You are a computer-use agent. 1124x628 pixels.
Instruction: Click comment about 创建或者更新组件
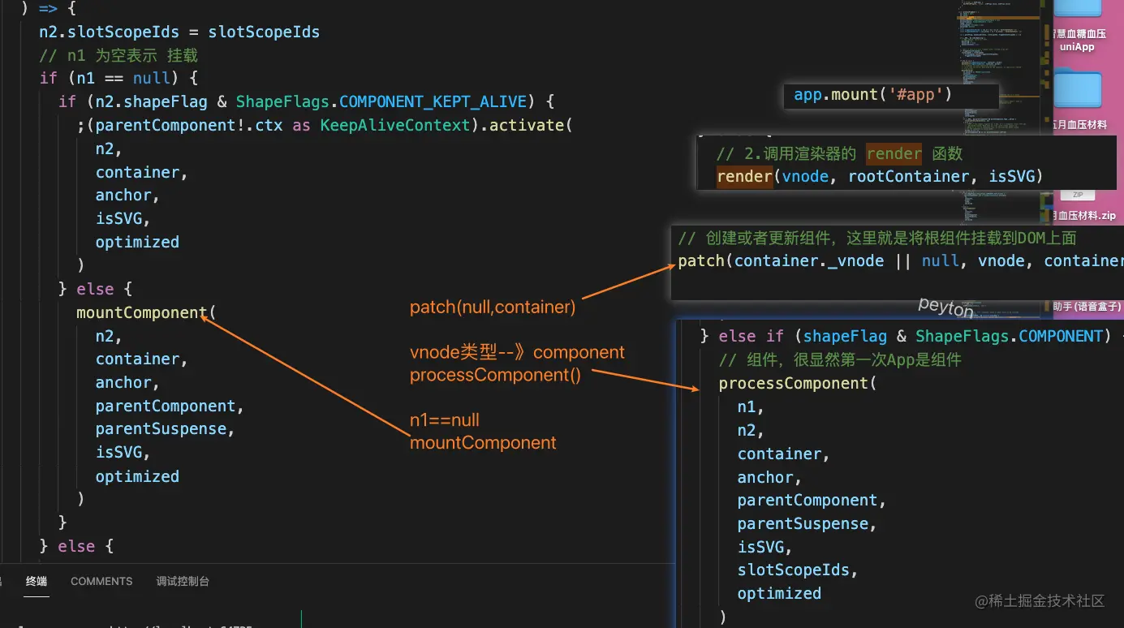pos(877,238)
